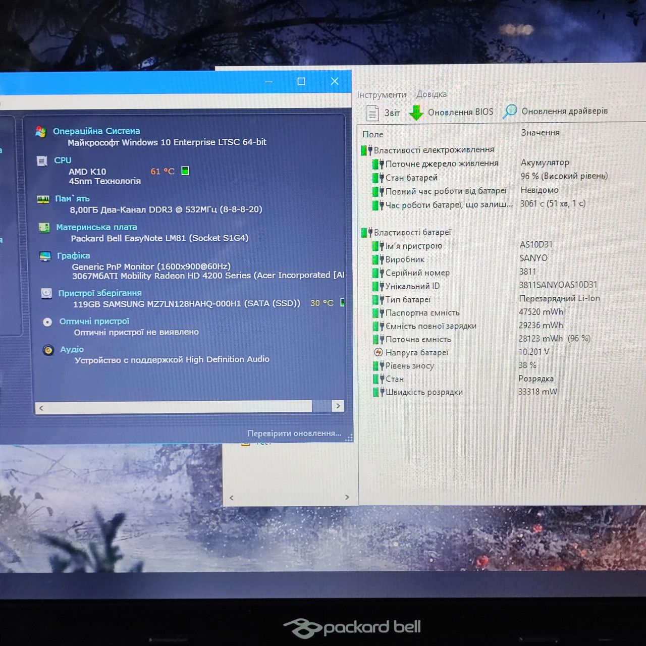Select the Паспортна ємність row label
Screen dimensions: 646x646
422,313
